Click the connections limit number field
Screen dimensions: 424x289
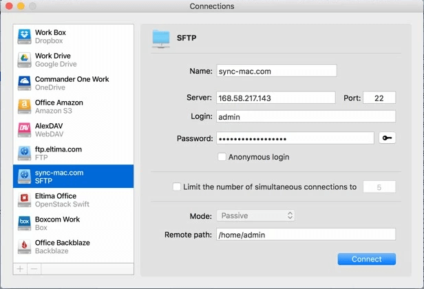pos(379,186)
